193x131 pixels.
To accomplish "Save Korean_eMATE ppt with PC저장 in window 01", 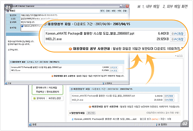I will (114, 68).
